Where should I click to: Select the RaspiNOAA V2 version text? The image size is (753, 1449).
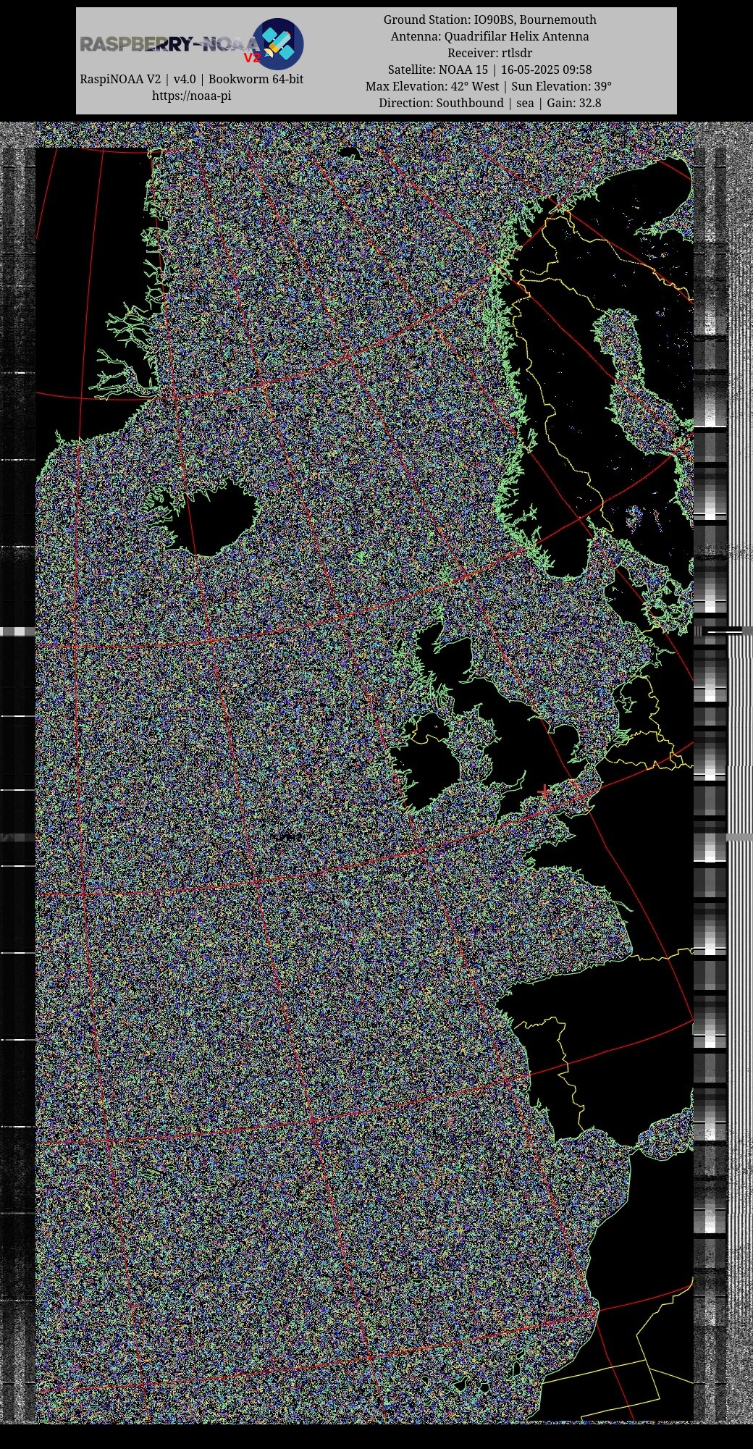tap(191, 79)
